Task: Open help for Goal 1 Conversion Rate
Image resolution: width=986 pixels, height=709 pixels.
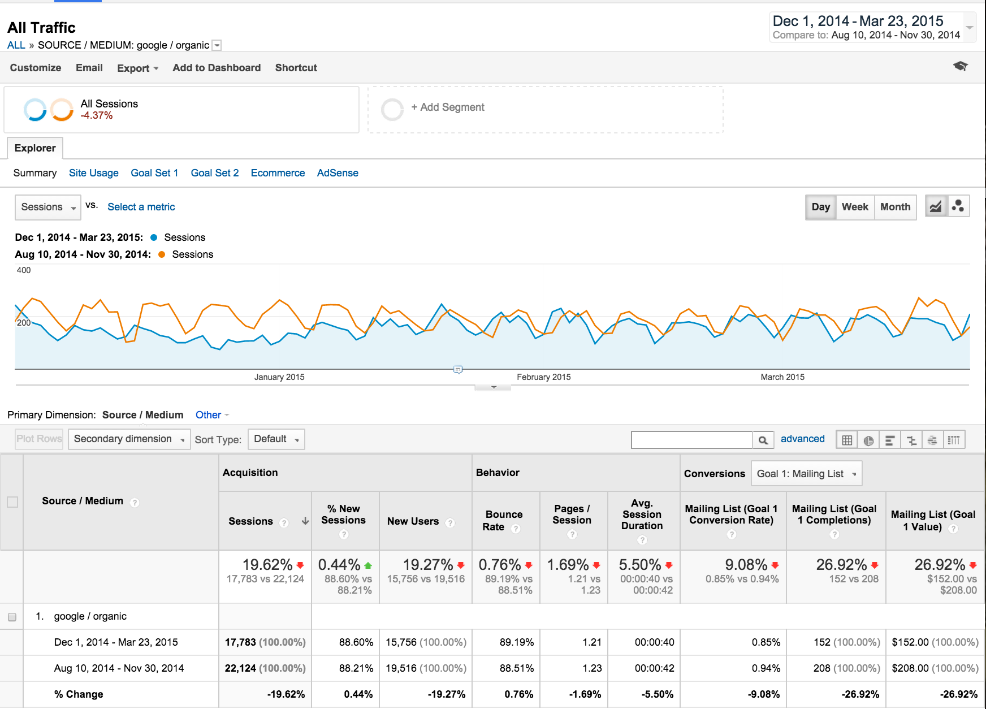Action: pos(732,534)
